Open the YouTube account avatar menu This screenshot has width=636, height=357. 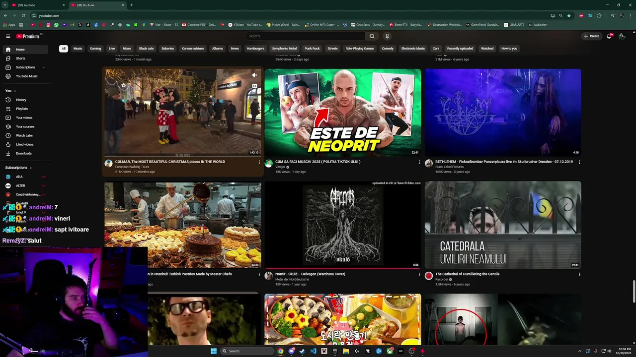click(622, 36)
